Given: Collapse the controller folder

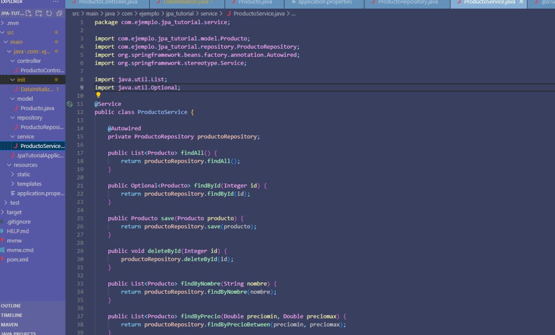Looking at the screenshot, I should 13,61.
